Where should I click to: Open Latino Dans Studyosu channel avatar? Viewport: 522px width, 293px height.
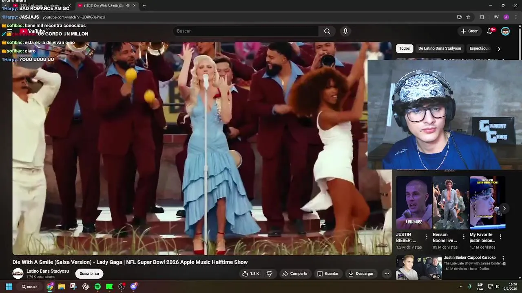(x=18, y=274)
